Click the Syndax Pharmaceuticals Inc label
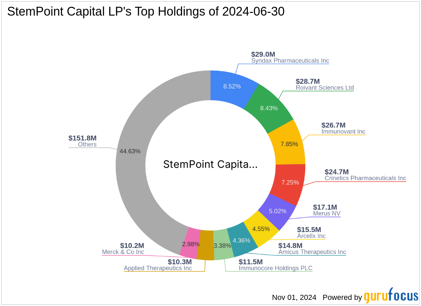 [x=290, y=60]
